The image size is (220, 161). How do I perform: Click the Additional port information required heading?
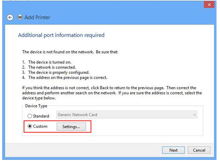[x=61, y=35]
